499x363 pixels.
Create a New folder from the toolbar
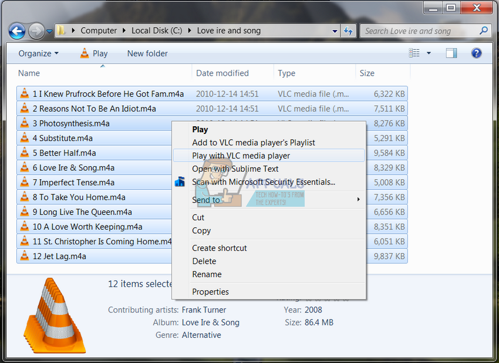tap(147, 53)
